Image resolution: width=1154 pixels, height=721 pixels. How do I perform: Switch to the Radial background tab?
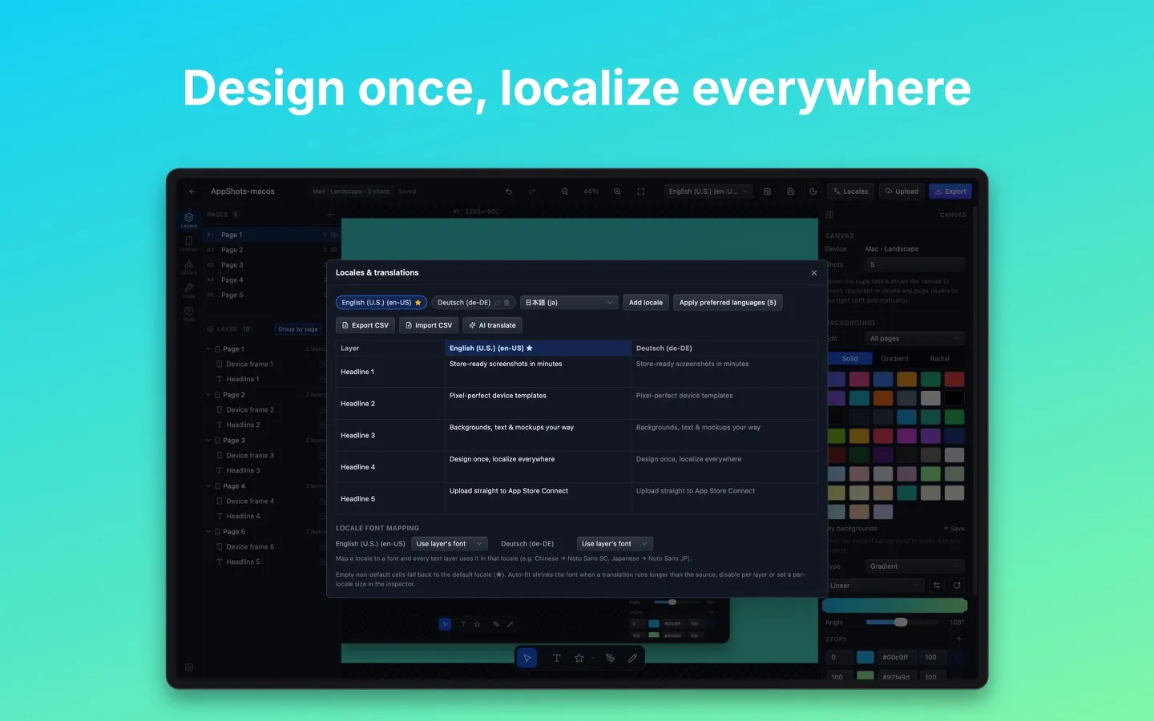click(939, 359)
